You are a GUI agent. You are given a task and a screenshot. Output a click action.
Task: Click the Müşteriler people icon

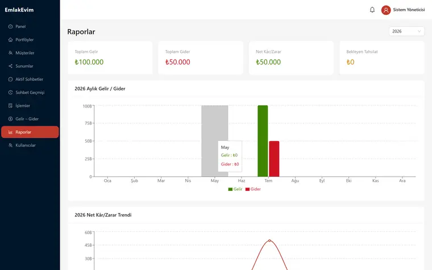[x=10, y=53]
